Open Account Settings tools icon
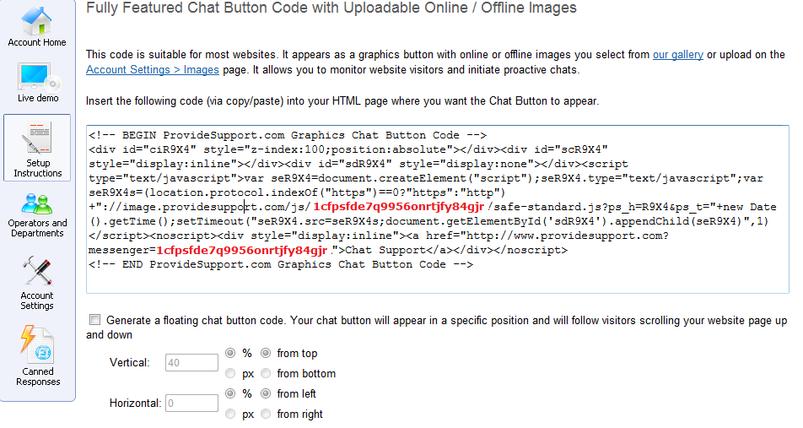The image size is (803, 428). (37, 271)
